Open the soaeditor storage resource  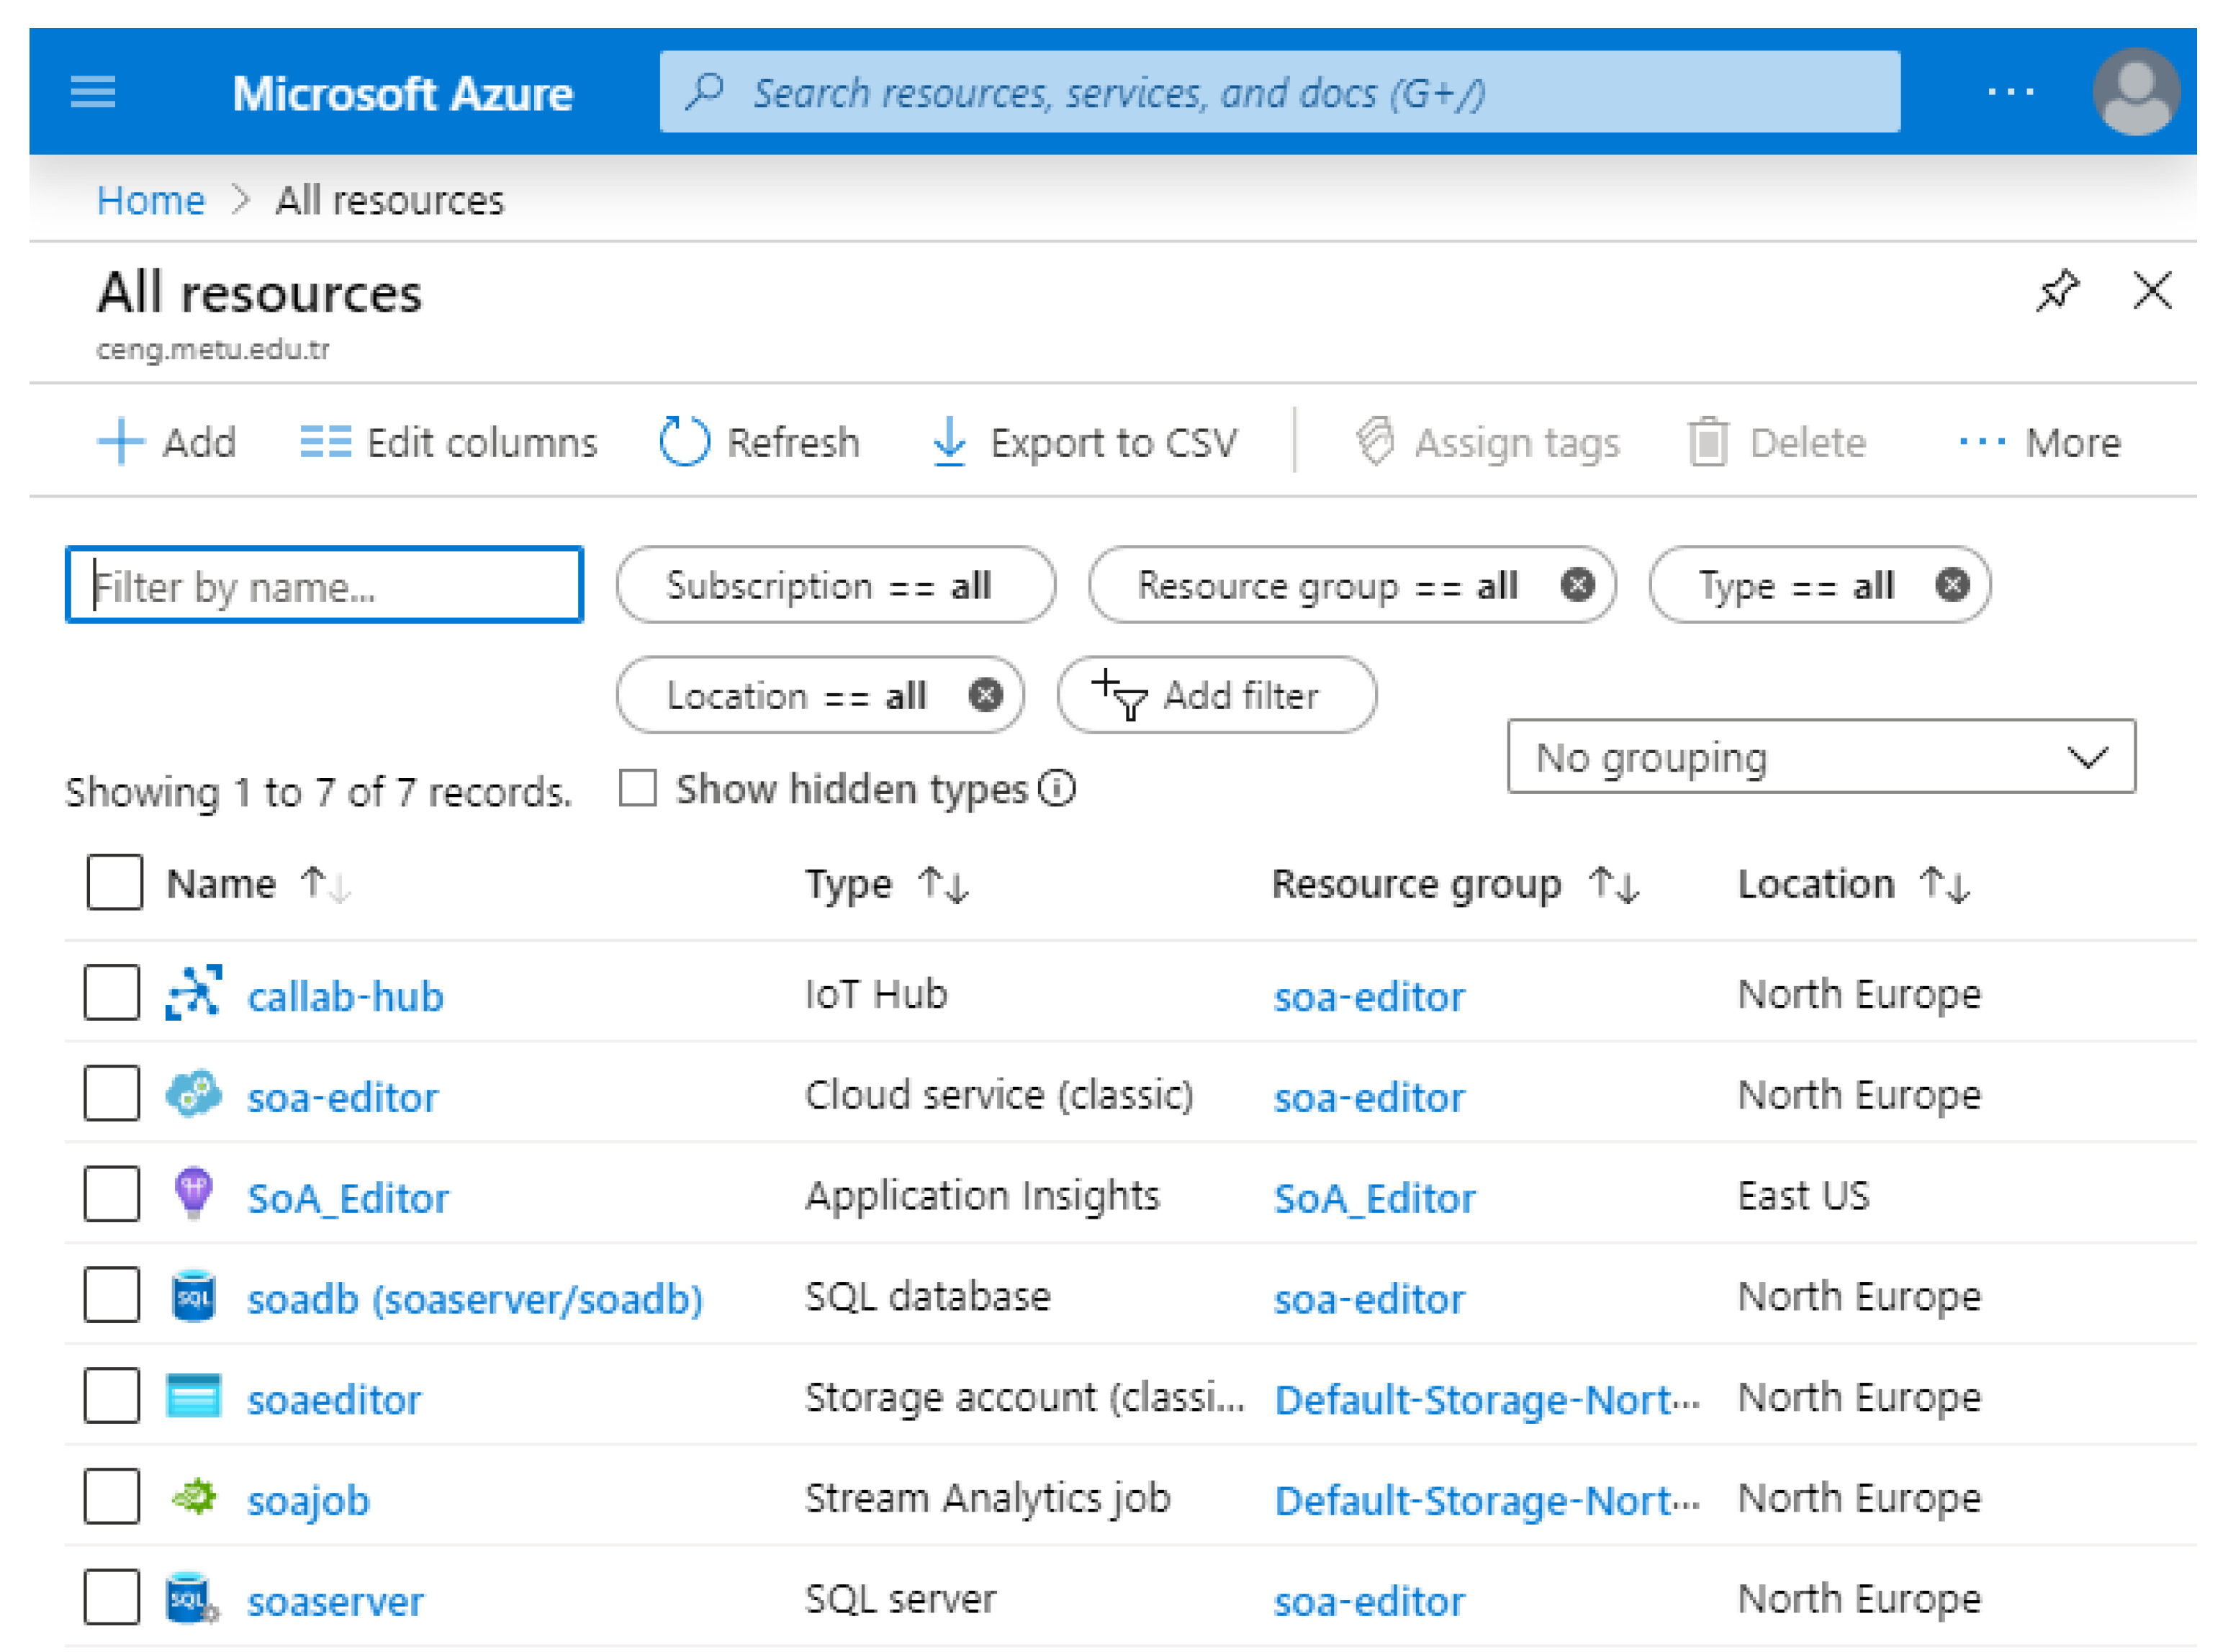(x=334, y=1400)
